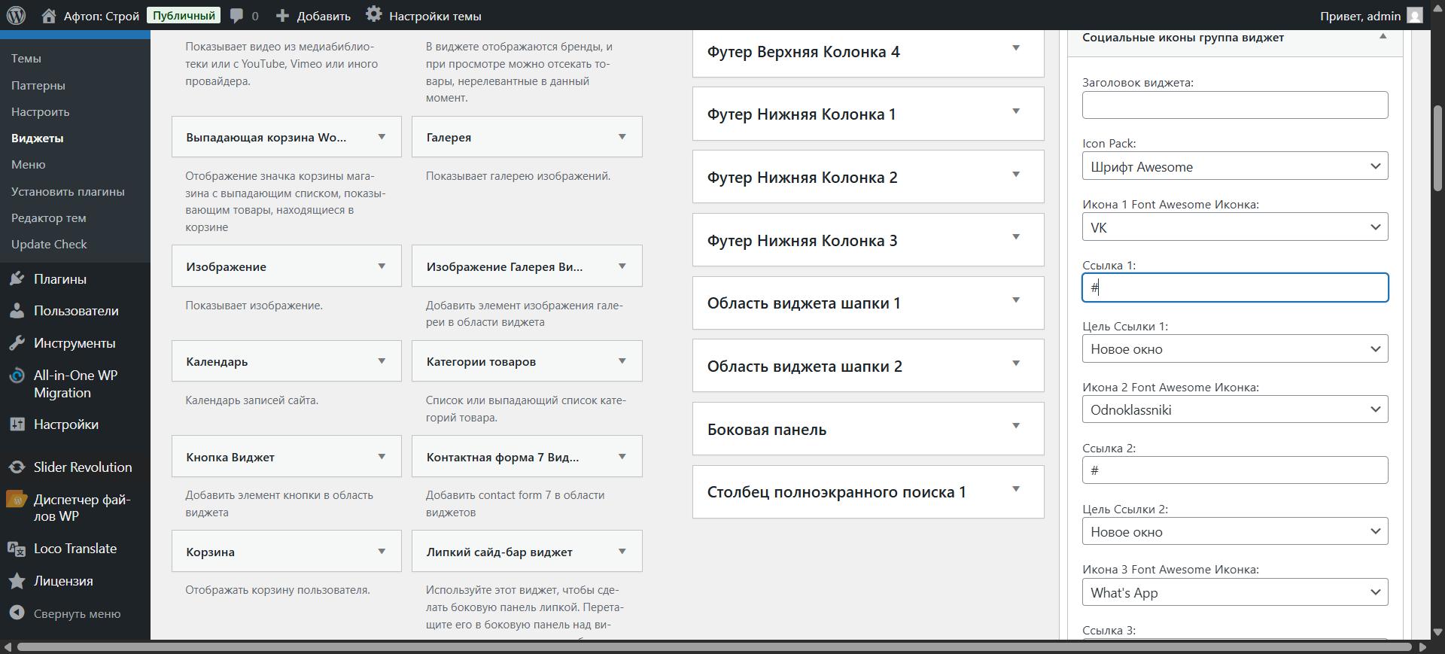Click the WordPress logo icon
Screen dimensions: 1445x654
(x=16, y=15)
